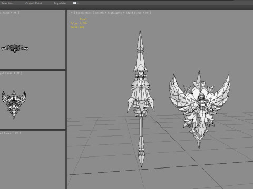The image size is (253, 189).
Task: Open the Smooth + Highlights shading label menu
Action: pyautogui.click(x=108, y=13)
